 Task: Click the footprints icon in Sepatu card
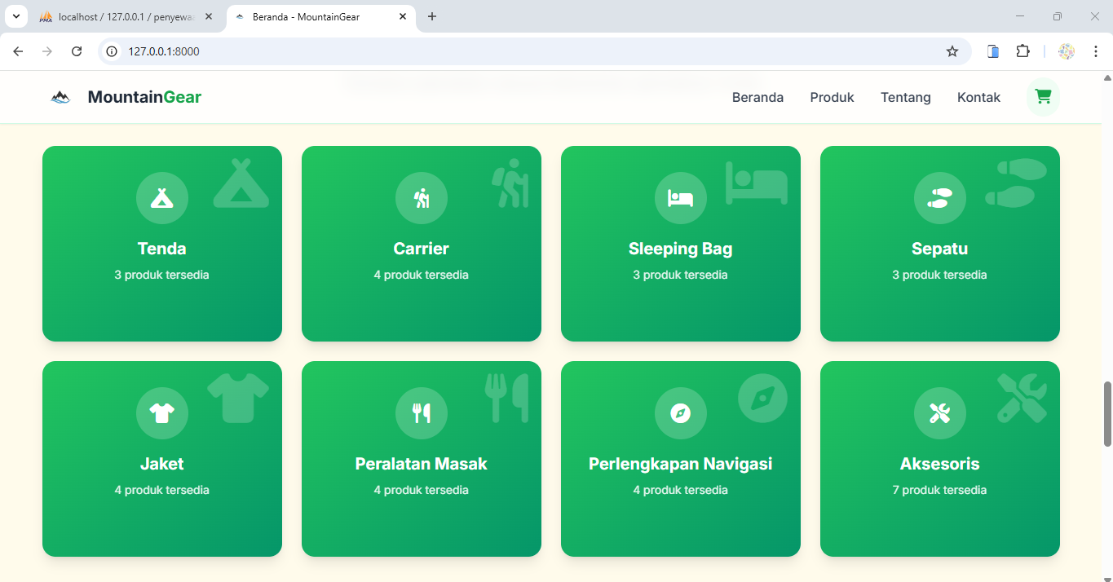tap(939, 198)
